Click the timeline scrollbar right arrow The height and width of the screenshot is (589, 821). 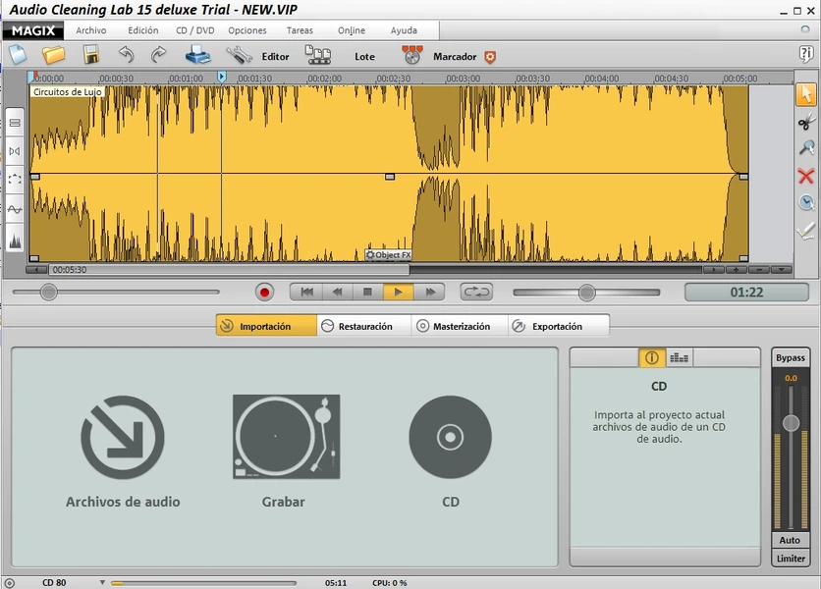click(714, 270)
